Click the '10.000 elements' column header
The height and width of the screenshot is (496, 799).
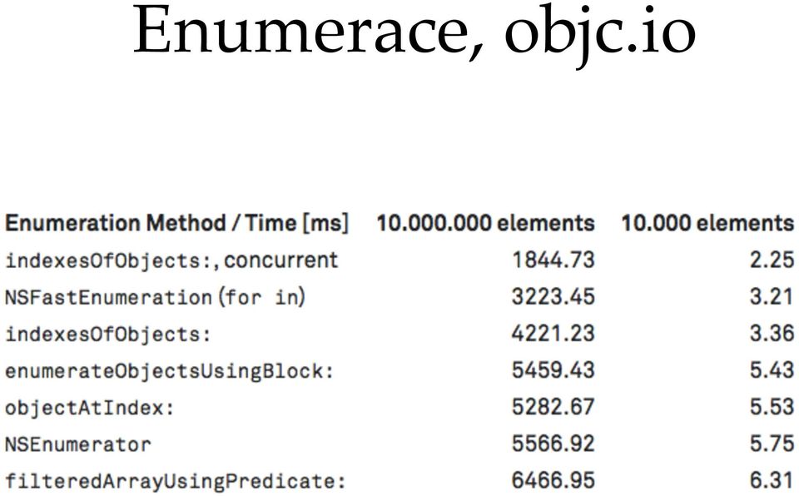pos(707,223)
